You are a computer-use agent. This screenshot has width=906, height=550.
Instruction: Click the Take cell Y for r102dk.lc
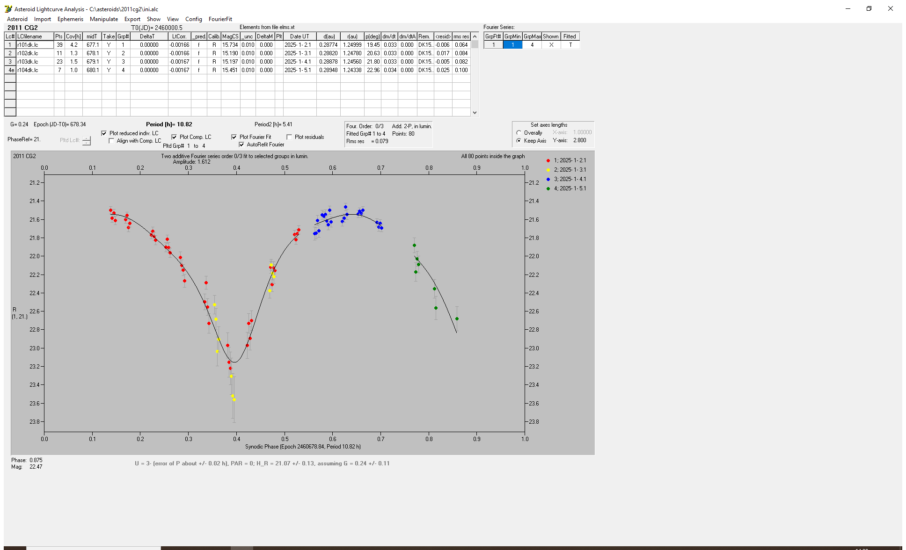(x=109, y=53)
